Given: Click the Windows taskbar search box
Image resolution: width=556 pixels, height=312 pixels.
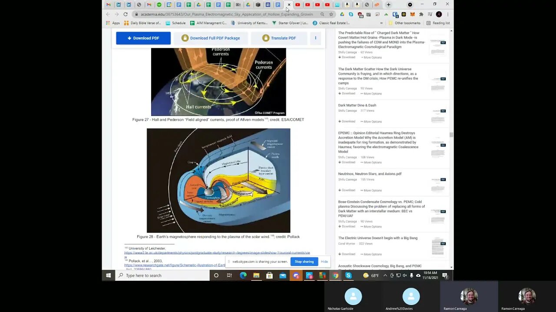Looking at the screenshot, I should pyautogui.click(x=162, y=275).
